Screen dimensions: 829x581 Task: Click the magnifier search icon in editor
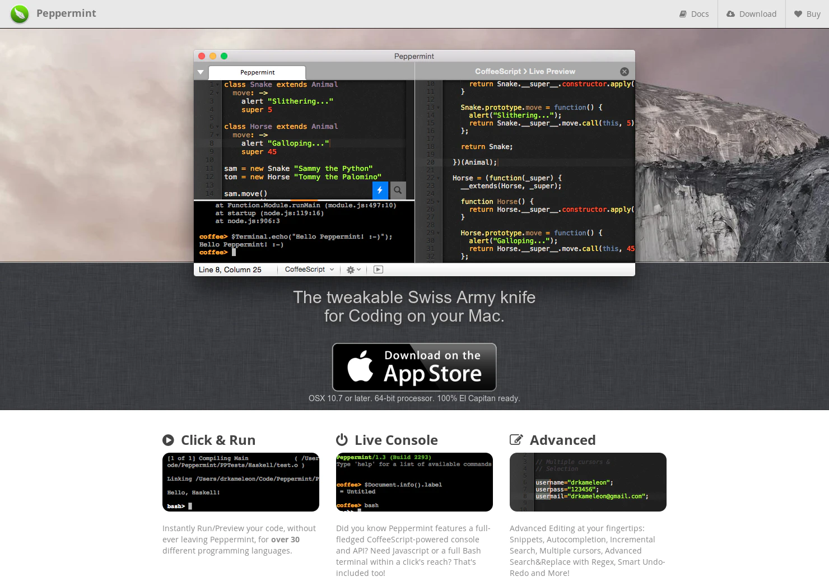click(398, 190)
